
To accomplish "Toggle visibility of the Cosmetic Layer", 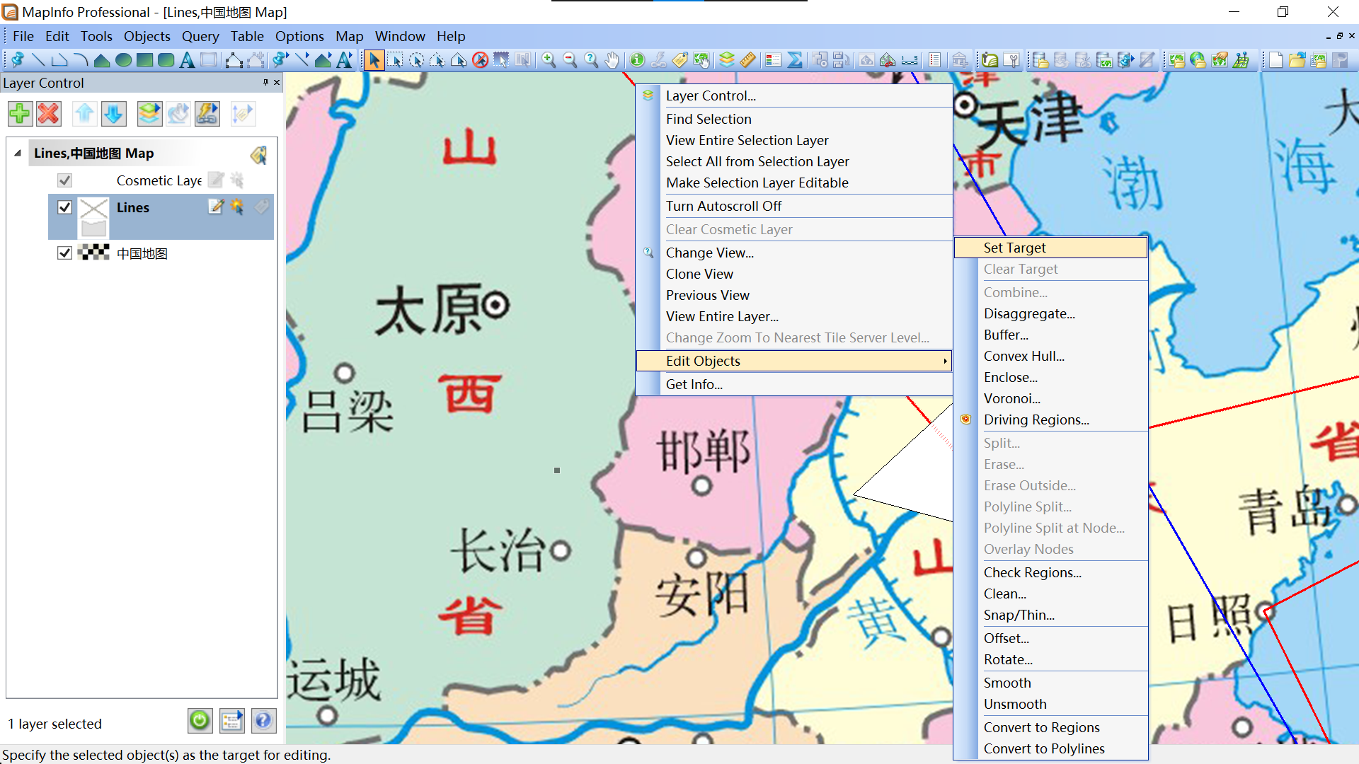I will click(64, 180).
